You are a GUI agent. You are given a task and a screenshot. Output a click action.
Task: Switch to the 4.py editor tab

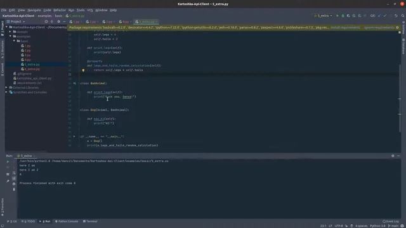(125, 22)
